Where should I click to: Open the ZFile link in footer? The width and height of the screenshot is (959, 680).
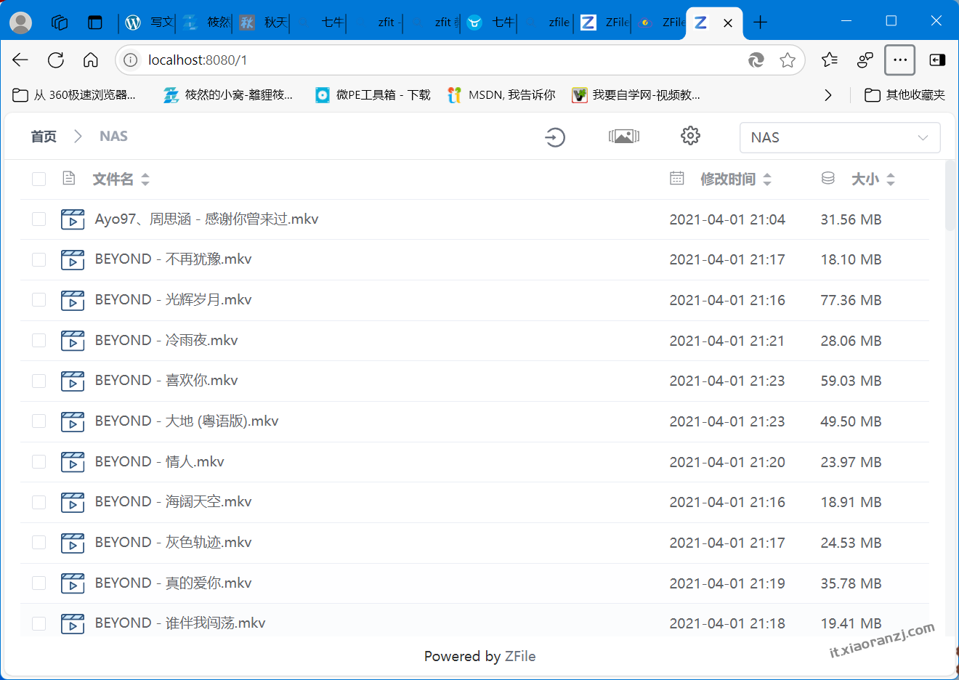pyautogui.click(x=520, y=656)
